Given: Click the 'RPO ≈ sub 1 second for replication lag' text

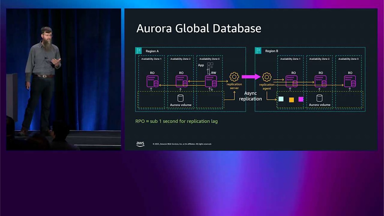Looking at the screenshot, I should 177,122.
